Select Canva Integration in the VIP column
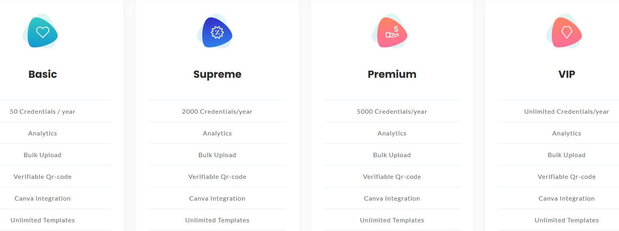This screenshot has width=619, height=231. tap(566, 198)
